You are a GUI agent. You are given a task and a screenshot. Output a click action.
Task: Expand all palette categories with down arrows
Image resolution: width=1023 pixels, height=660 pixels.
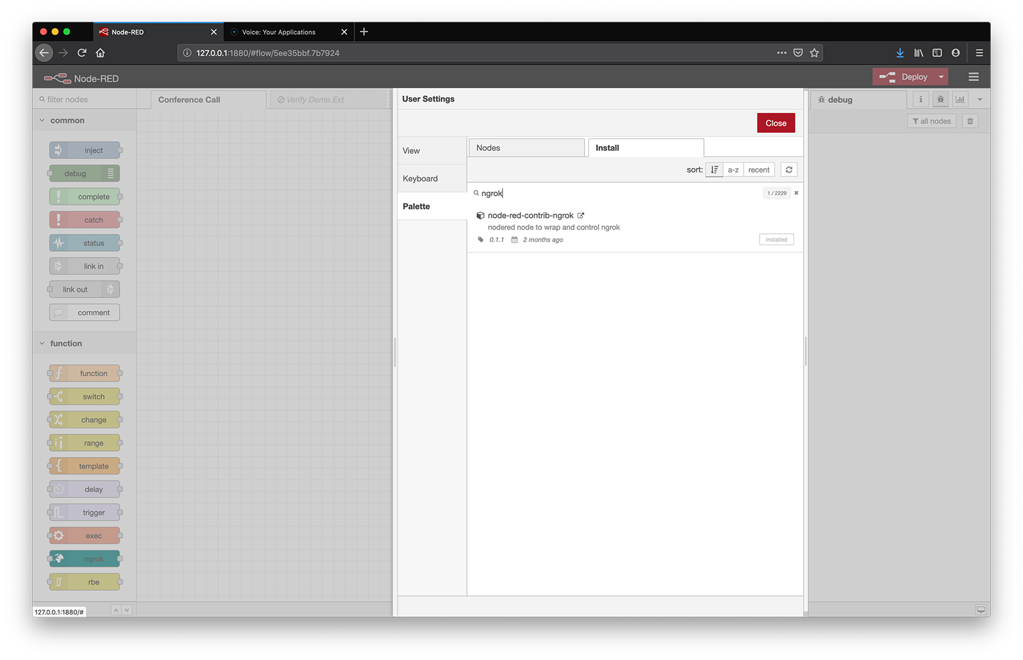tap(127, 610)
